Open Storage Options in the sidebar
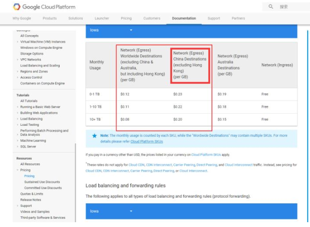This screenshot has height=227, width=310. [32, 53]
